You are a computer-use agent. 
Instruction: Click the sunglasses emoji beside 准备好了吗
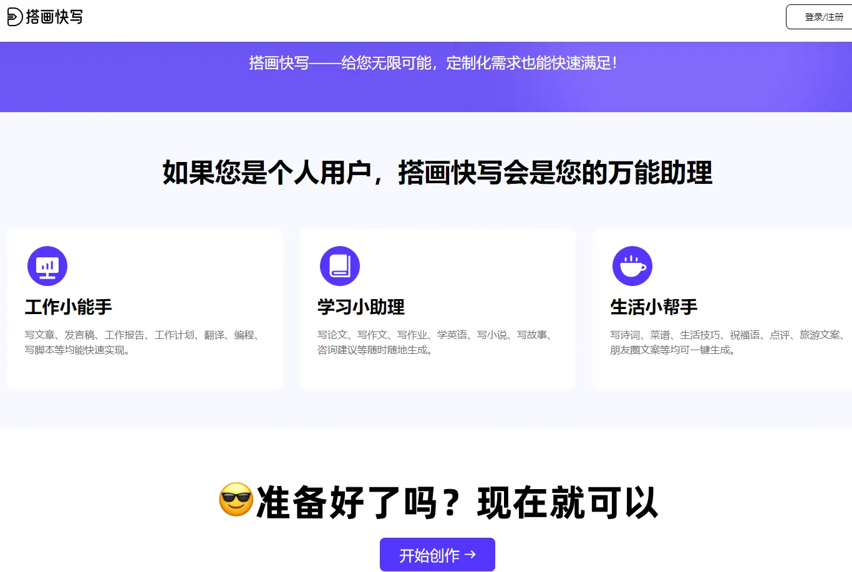click(236, 500)
